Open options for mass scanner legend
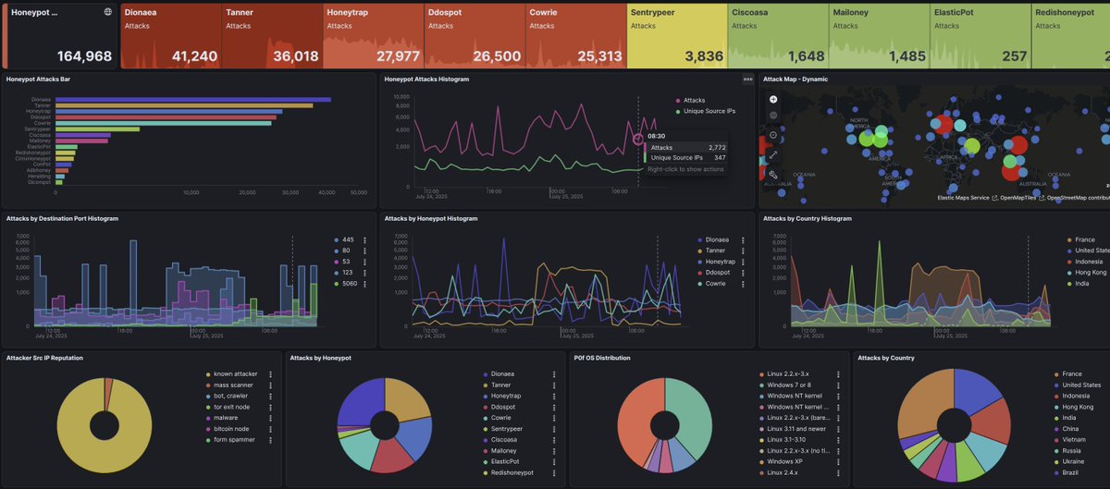 click(x=270, y=385)
